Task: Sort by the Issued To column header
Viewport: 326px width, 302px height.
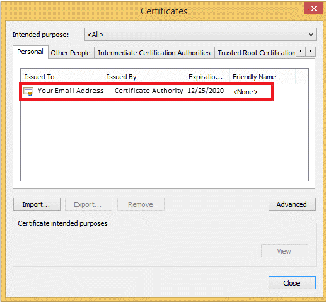Action: click(62, 77)
